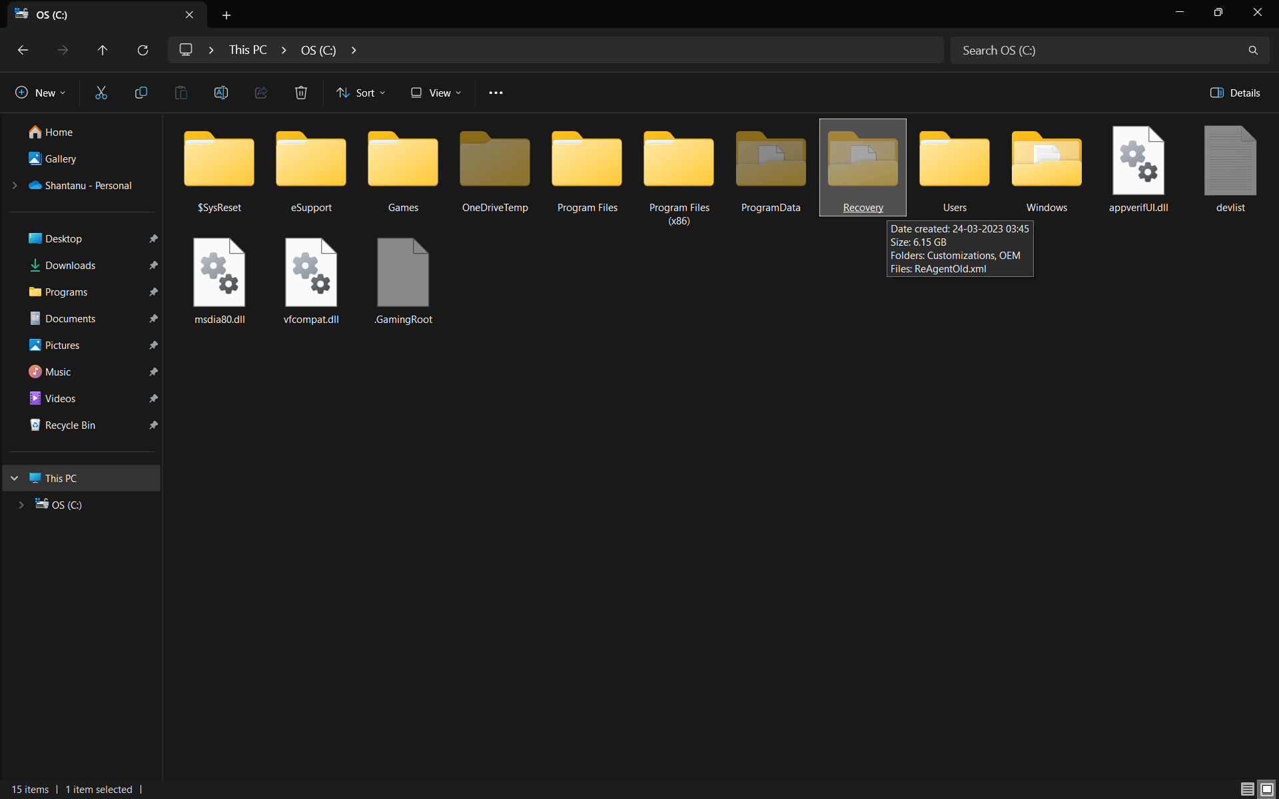Select the OneDriveTemp folder
1279x799 pixels.
click(495, 169)
